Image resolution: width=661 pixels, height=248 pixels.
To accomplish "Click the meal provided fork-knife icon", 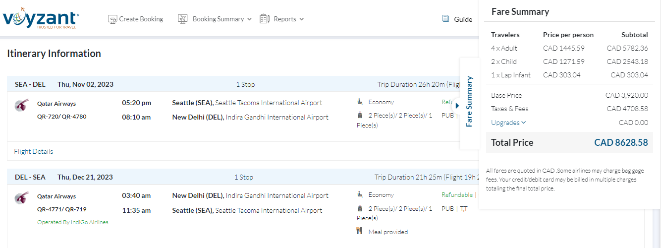I will [360, 231].
